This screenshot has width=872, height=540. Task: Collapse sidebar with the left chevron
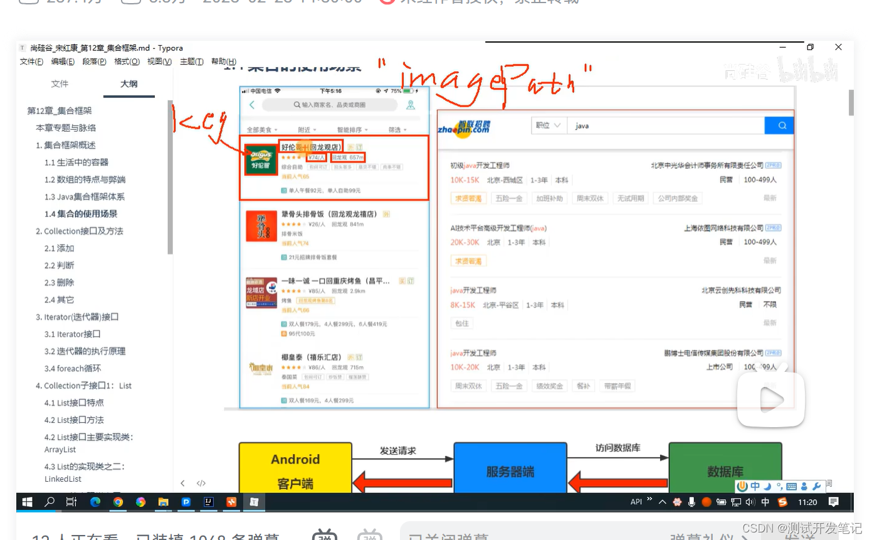click(x=182, y=484)
